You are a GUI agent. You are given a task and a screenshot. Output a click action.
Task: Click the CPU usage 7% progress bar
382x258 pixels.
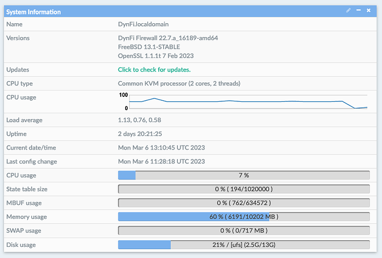coord(244,175)
